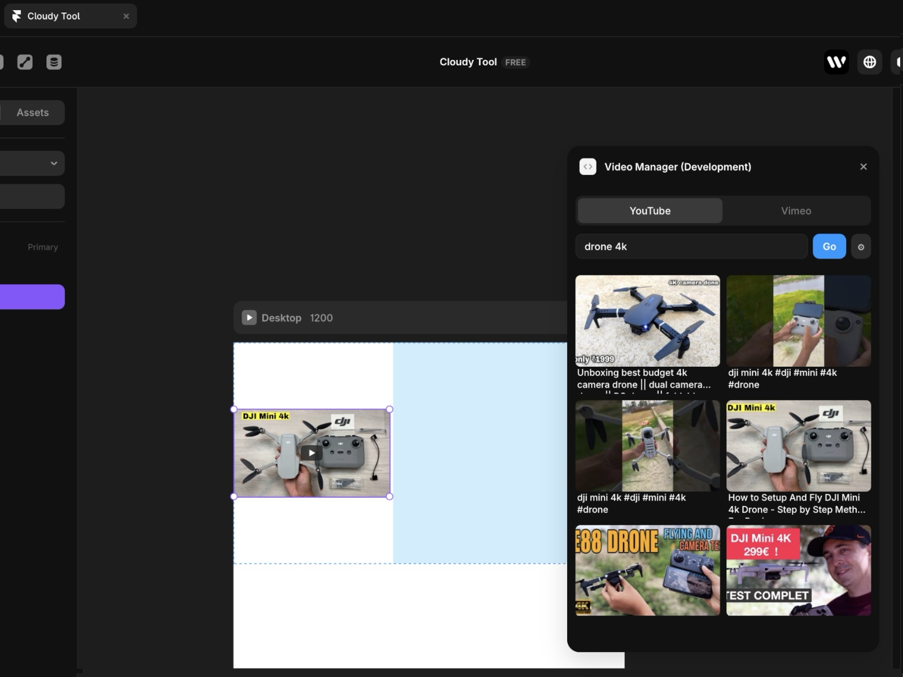The height and width of the screenshot is (677, 903).
Task: Select the DJI Mini 4K 299€ thumbnail
Action: click(x=799, y=570)
